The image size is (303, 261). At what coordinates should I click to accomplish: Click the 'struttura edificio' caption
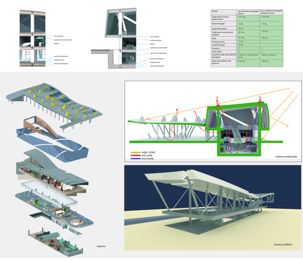(283, 245)
